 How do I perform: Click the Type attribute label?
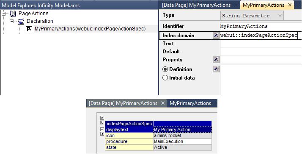tap(168, 15)
